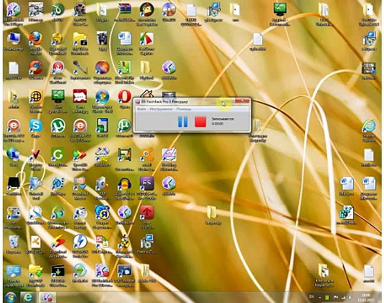The image size is (384, 303).
Task: Select the black download-arrow desktop shortcut
Action: pos(58,276)
